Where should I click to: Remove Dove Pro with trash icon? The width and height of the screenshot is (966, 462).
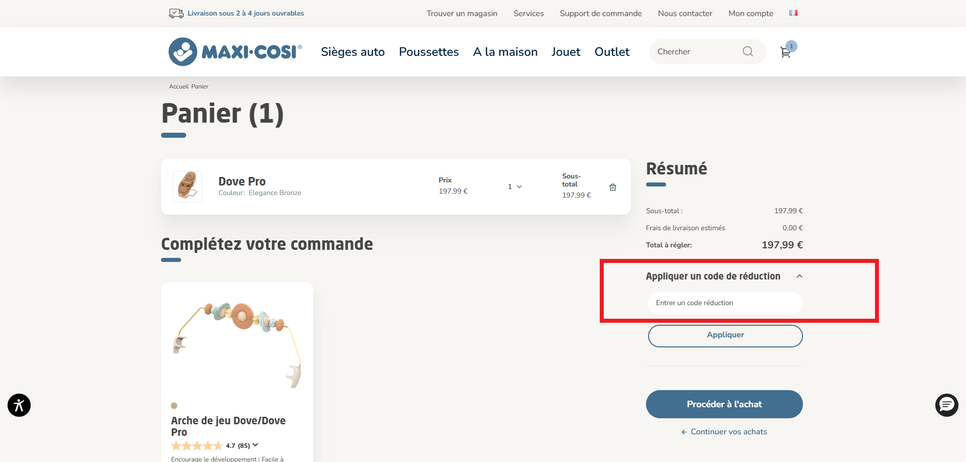pyautogui.click(x=613, y=187)
